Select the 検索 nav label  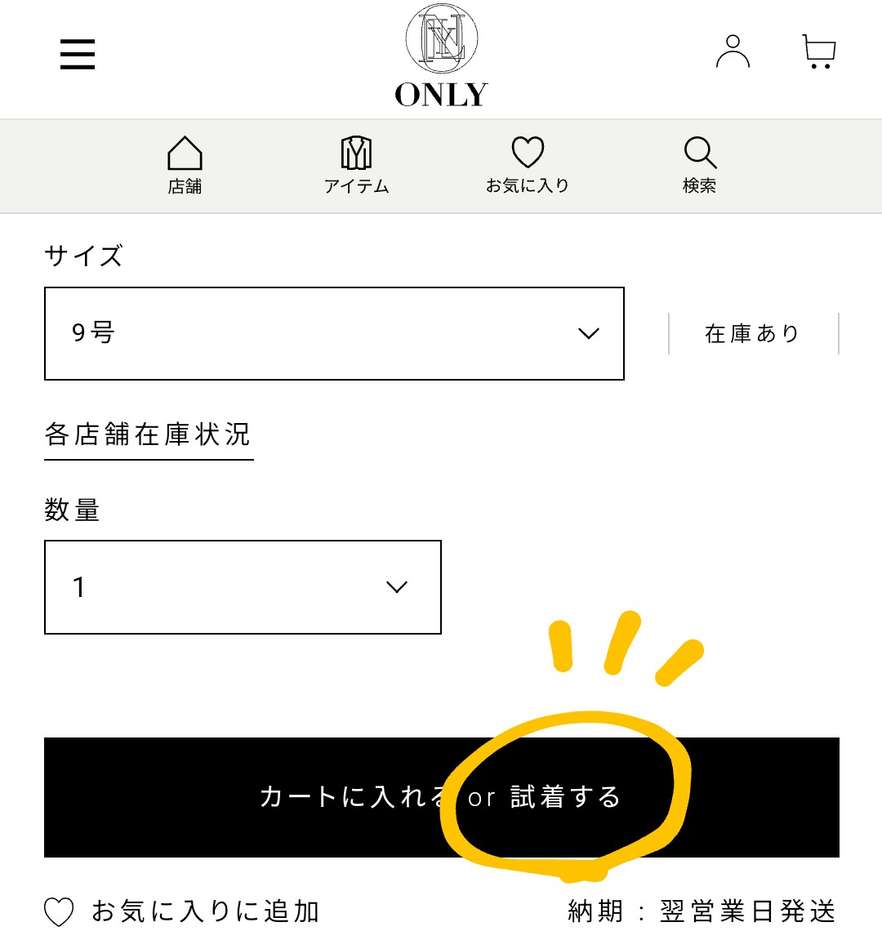pos(700,186)
